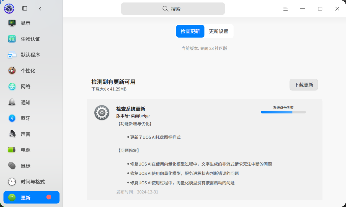
Task: Click the 非流式请求无法中断 fix entry
Action: (201, 164)
